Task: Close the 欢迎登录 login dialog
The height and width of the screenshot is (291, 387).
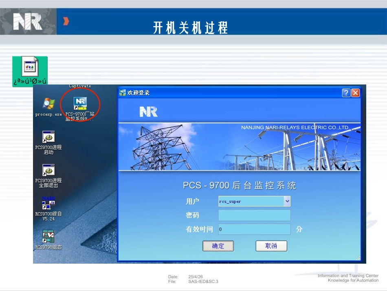Action: tap(355, 93)
